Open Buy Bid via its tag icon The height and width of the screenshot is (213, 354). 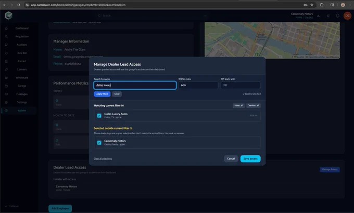click(6, 53)
